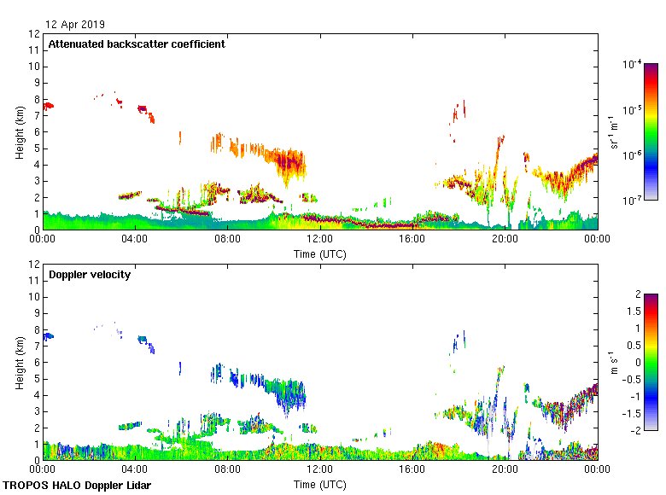
Task: Click 08:00 tick under the Doppler velocity plot
Action: click(x=227, y=470)
